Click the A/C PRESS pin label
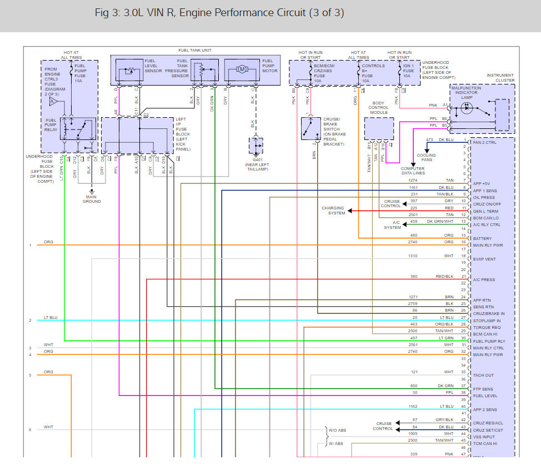Screen dimensions: 541x470 click(484, 280)
